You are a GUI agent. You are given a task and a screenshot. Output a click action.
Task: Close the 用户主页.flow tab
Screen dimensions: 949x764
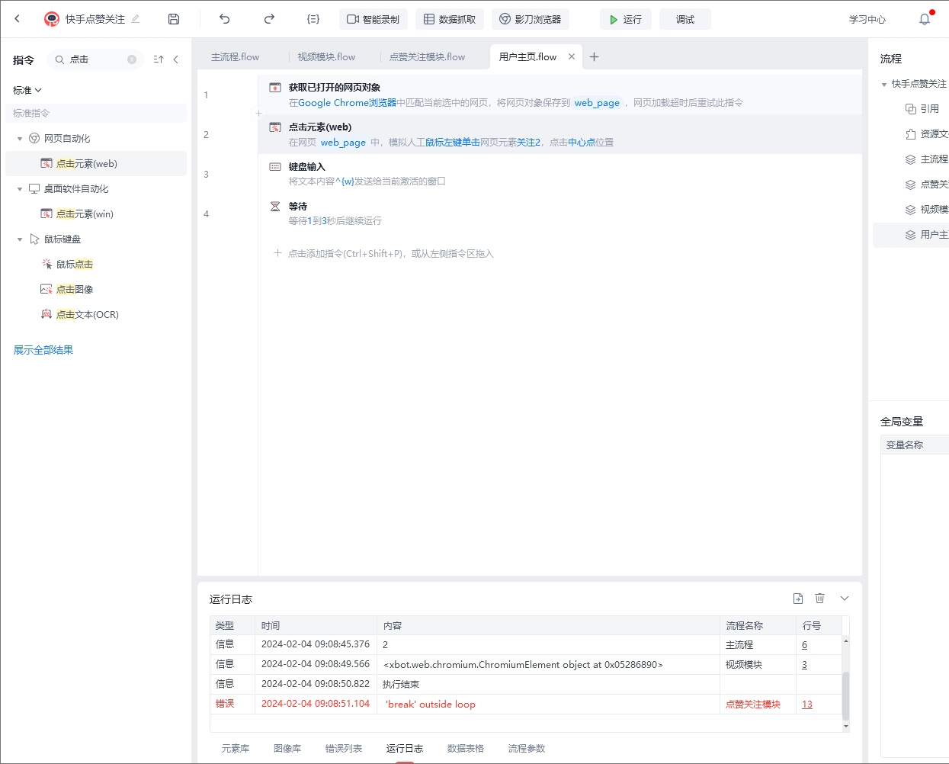(572, 56)
